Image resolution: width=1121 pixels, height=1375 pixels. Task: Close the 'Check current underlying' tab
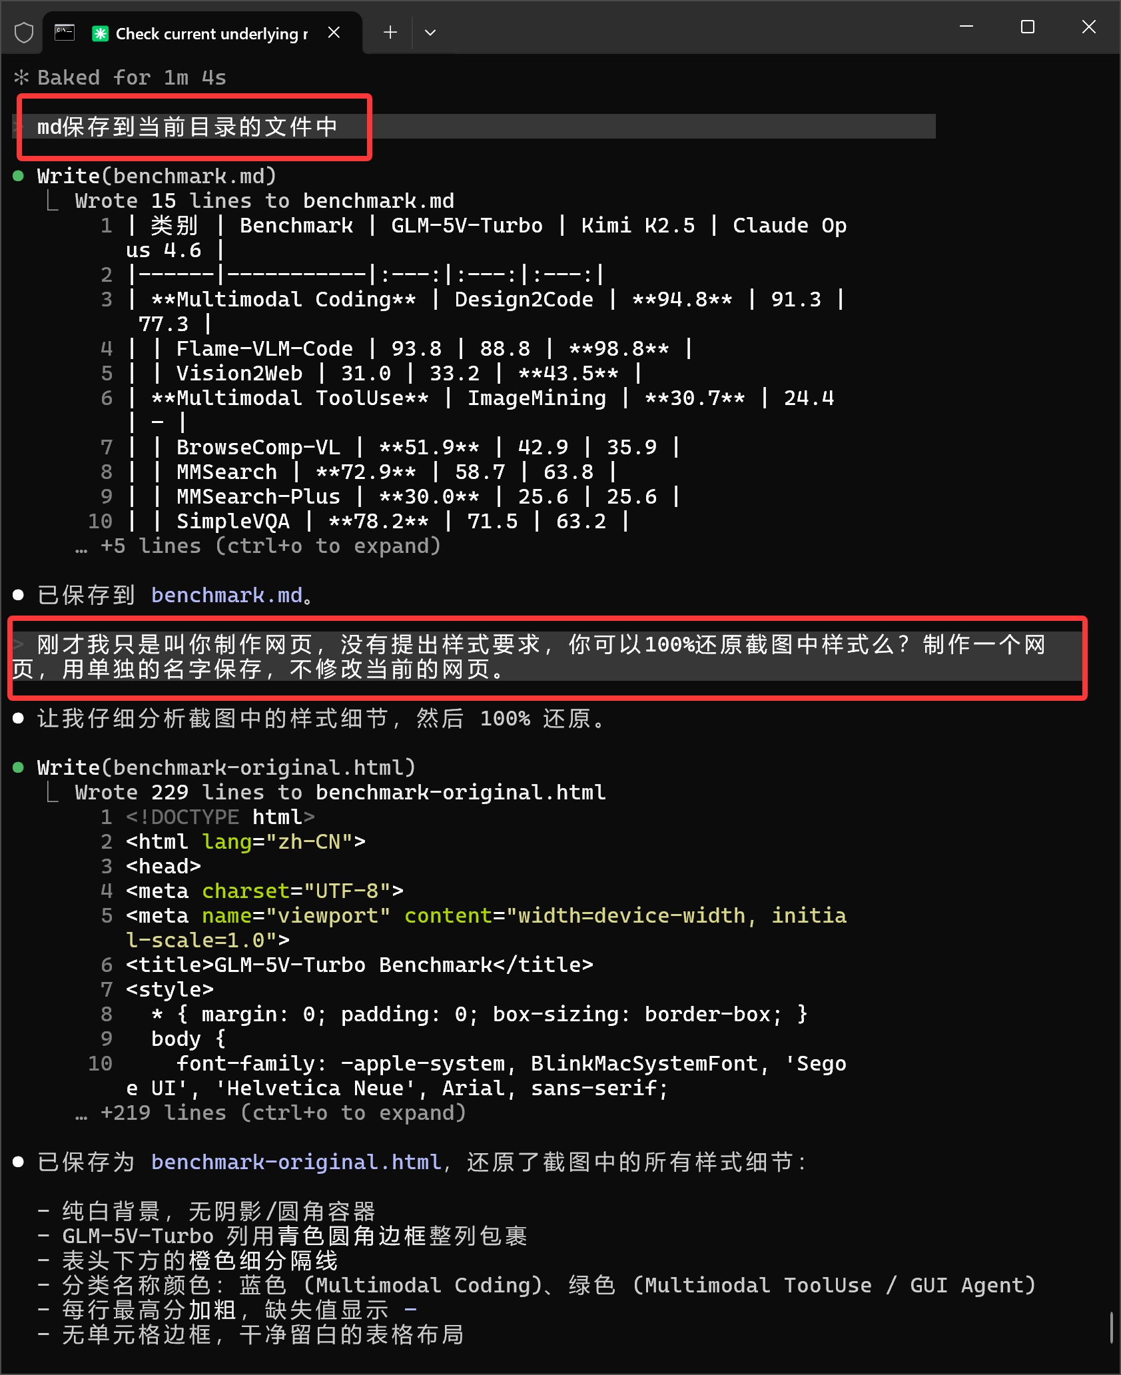pyautogui.click(x=334, y=33)
